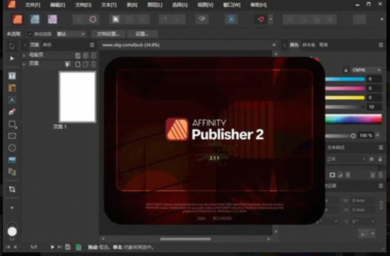Switch to the 样本条 tab
This screenshot has height=256, width=390.
[x=309, y=45]
